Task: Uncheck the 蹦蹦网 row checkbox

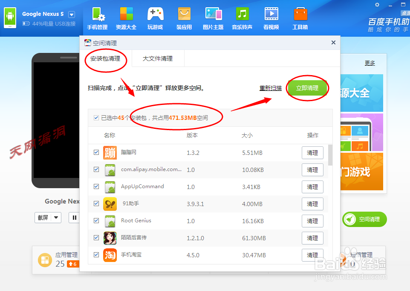Action: (x=96, y=152)
